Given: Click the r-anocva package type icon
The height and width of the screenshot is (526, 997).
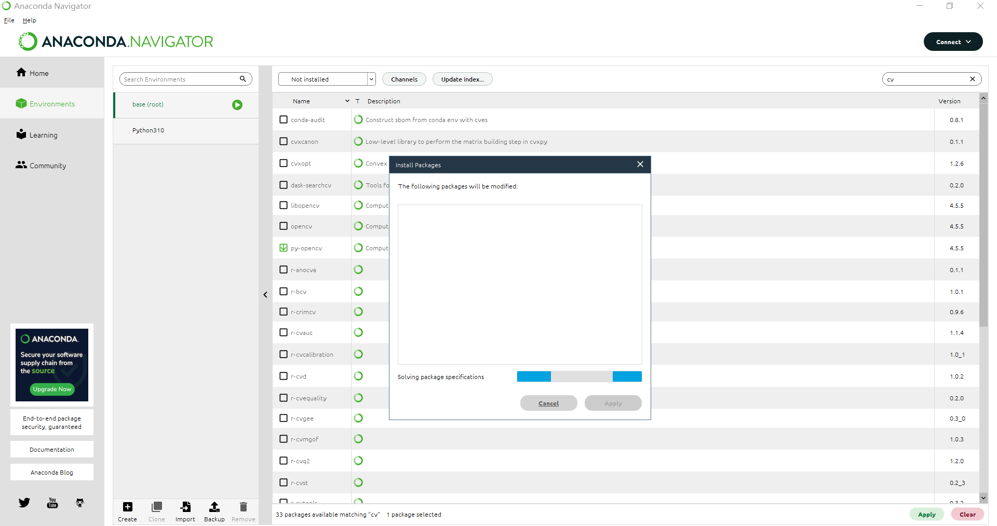Looking at the screenshot, I should pyautogui.click(x=358, y=269).
